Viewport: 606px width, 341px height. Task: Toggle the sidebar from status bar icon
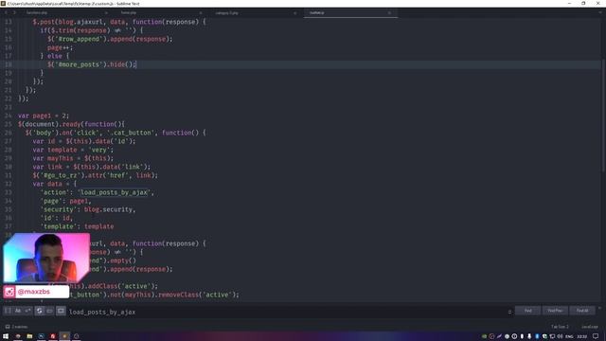click(8, 327)
